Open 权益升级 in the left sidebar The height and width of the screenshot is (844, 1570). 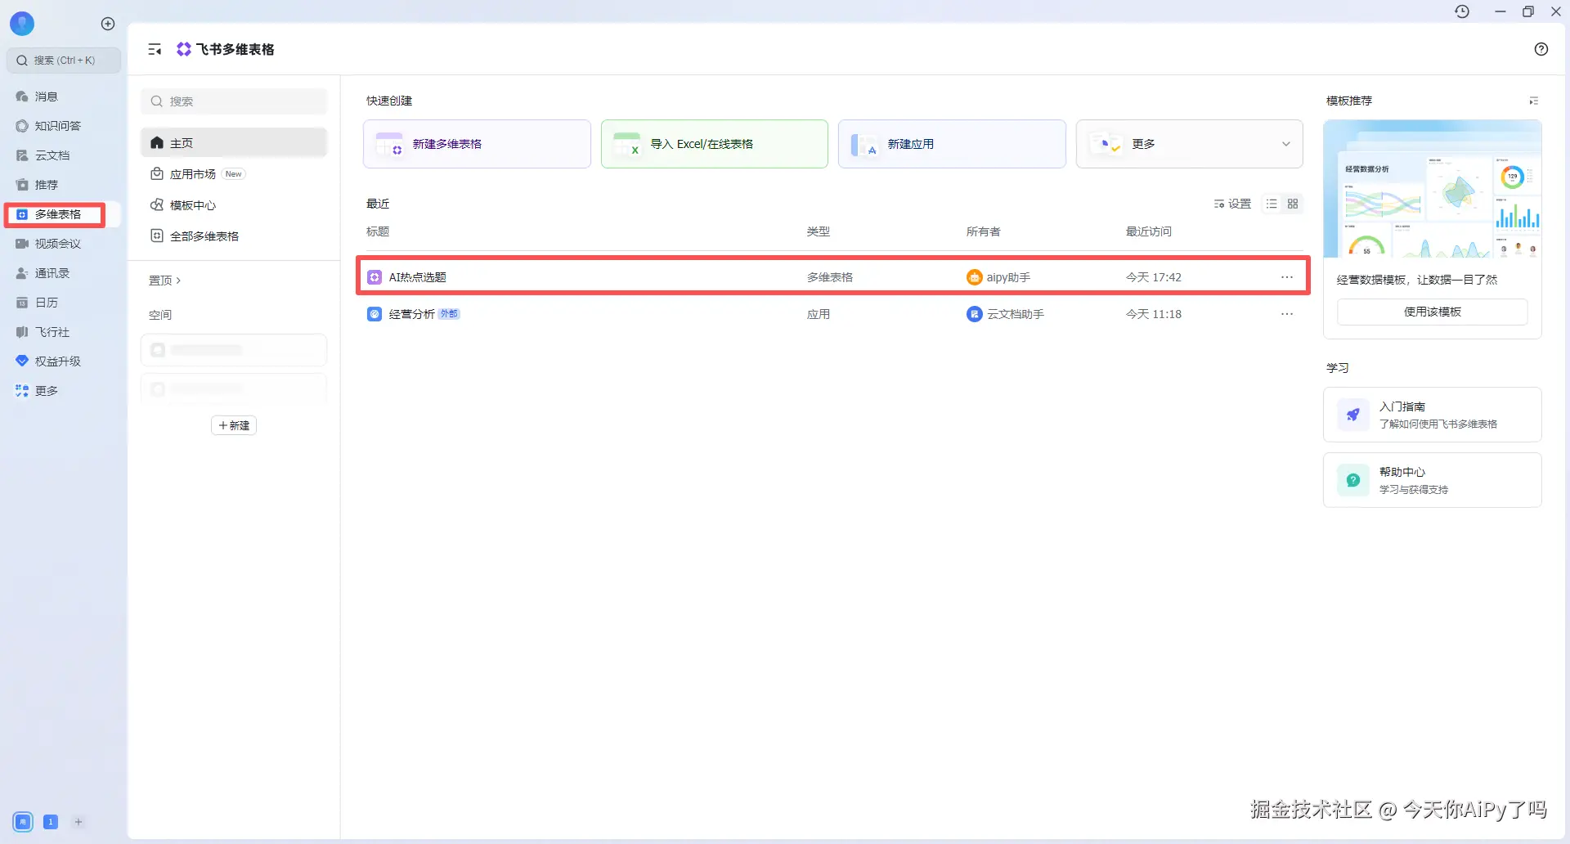[57, 361]
